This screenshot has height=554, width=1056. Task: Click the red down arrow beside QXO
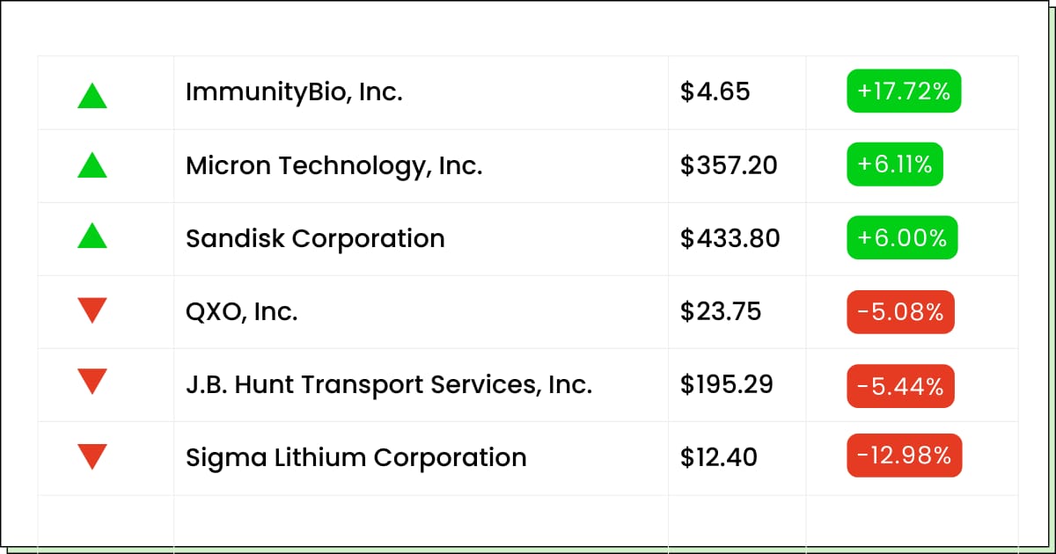pyautogui.click(x=92, y=310)
